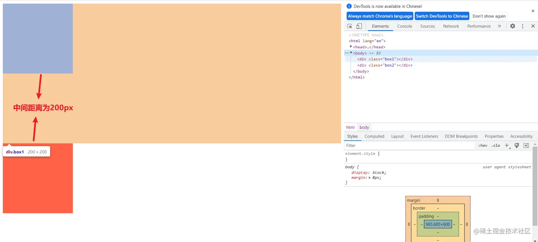Viewport: 538px width, 242px height.
Task: Open the Accessibility sub-tab
Action: pos(521,136)
